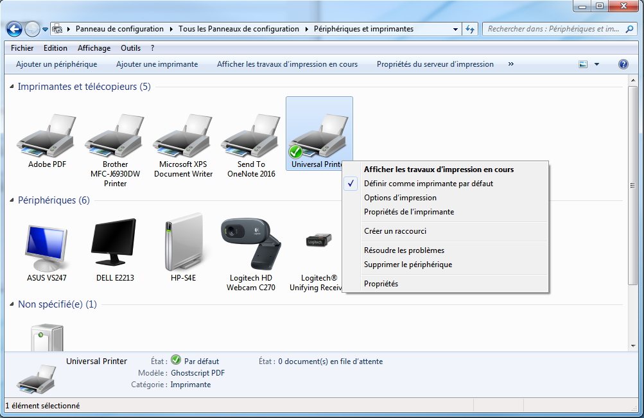Choose 'Options d'impression' in context menu
Screen dimensions: 644x418
(x=400, y=198)
